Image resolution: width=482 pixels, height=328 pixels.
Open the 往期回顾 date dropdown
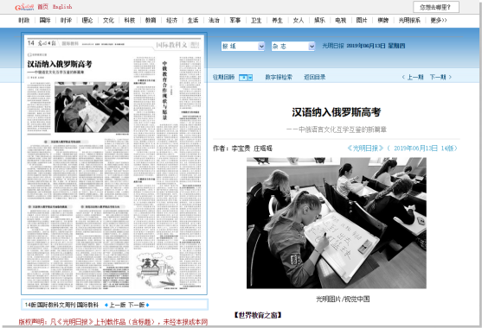tap(246, 77)
